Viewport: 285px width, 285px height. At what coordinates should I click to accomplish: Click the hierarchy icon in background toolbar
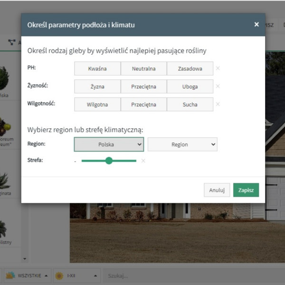point(12,42)
